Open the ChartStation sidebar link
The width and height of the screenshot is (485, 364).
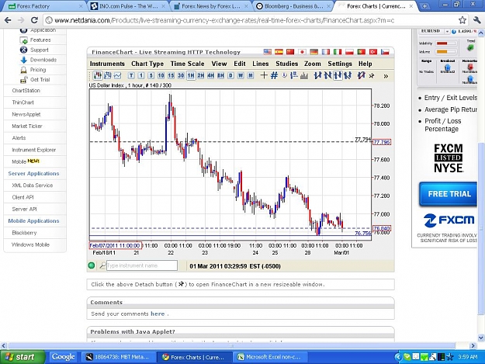point(26,91)
